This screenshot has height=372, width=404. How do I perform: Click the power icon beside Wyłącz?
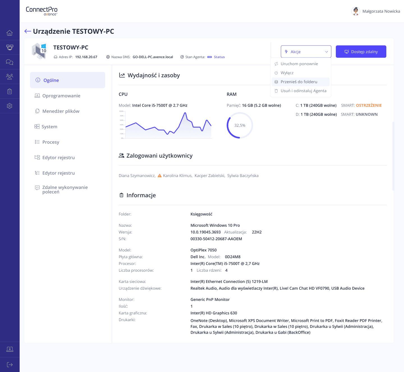[276, 73]
